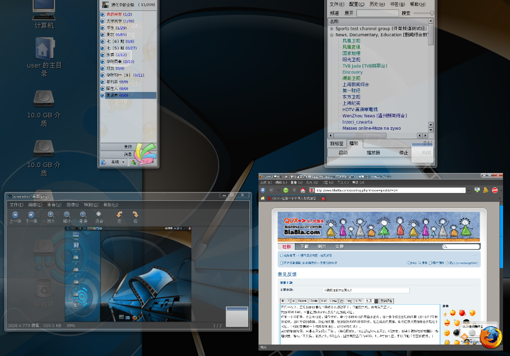The width and height of the screenshot is (510, 356).
Task: Click the 8la8la.com banner logo
Action: tap(302, 226)
